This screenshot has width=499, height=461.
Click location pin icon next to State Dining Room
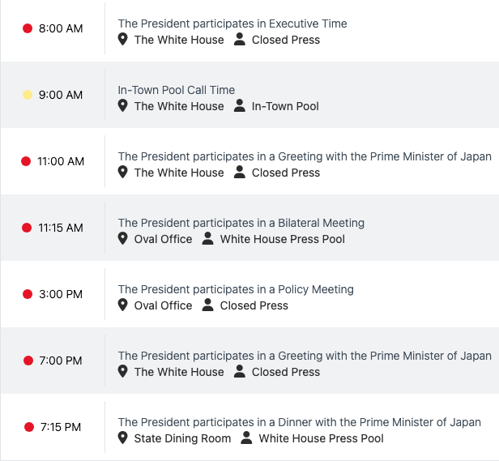point(123,438)
